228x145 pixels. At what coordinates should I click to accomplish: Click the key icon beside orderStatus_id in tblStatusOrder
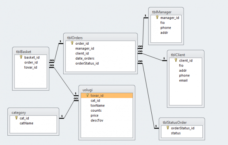pyautogui.click(x=167, y=128)
